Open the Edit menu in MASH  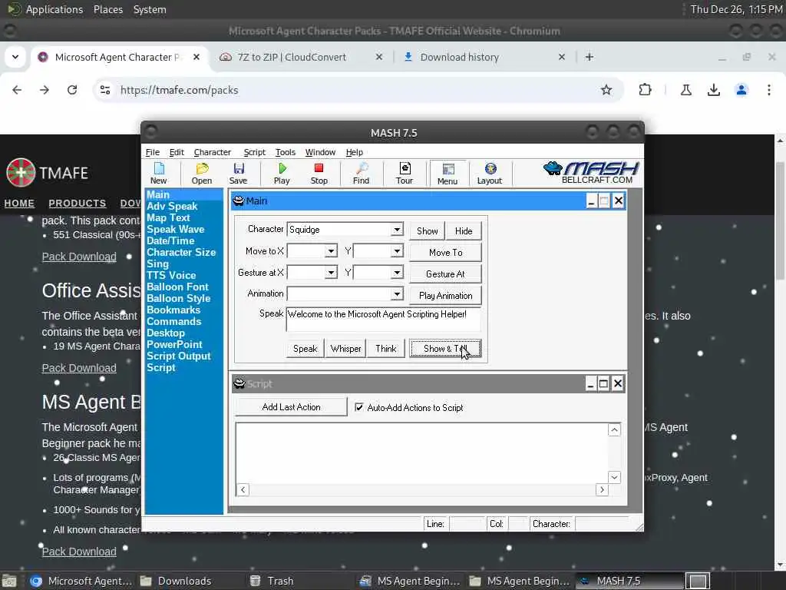177,152
